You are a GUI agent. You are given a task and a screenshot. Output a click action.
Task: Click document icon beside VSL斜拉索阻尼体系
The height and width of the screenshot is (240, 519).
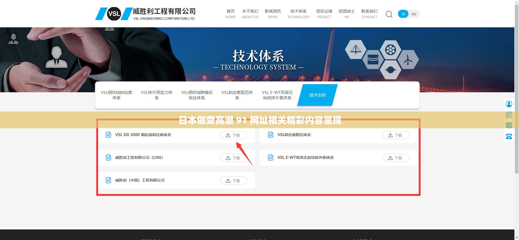[x=271, y=135]
